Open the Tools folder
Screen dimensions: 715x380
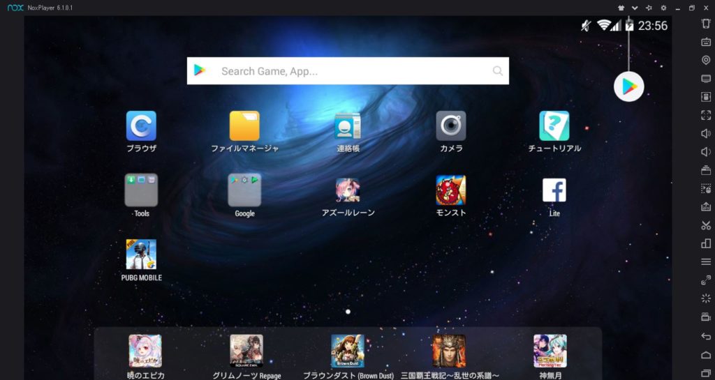(141, 190)
